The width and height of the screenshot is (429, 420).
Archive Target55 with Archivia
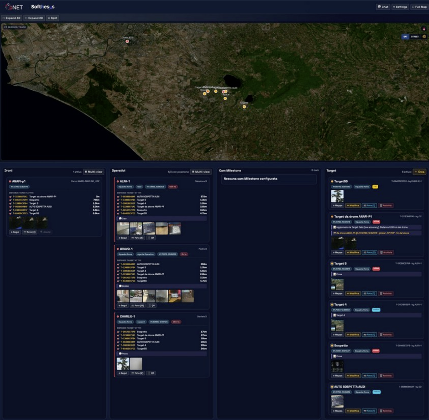click(x=386, y=205)
